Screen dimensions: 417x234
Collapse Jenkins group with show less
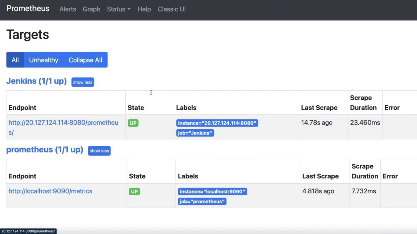pyautogui.click(x=83, y=82)
